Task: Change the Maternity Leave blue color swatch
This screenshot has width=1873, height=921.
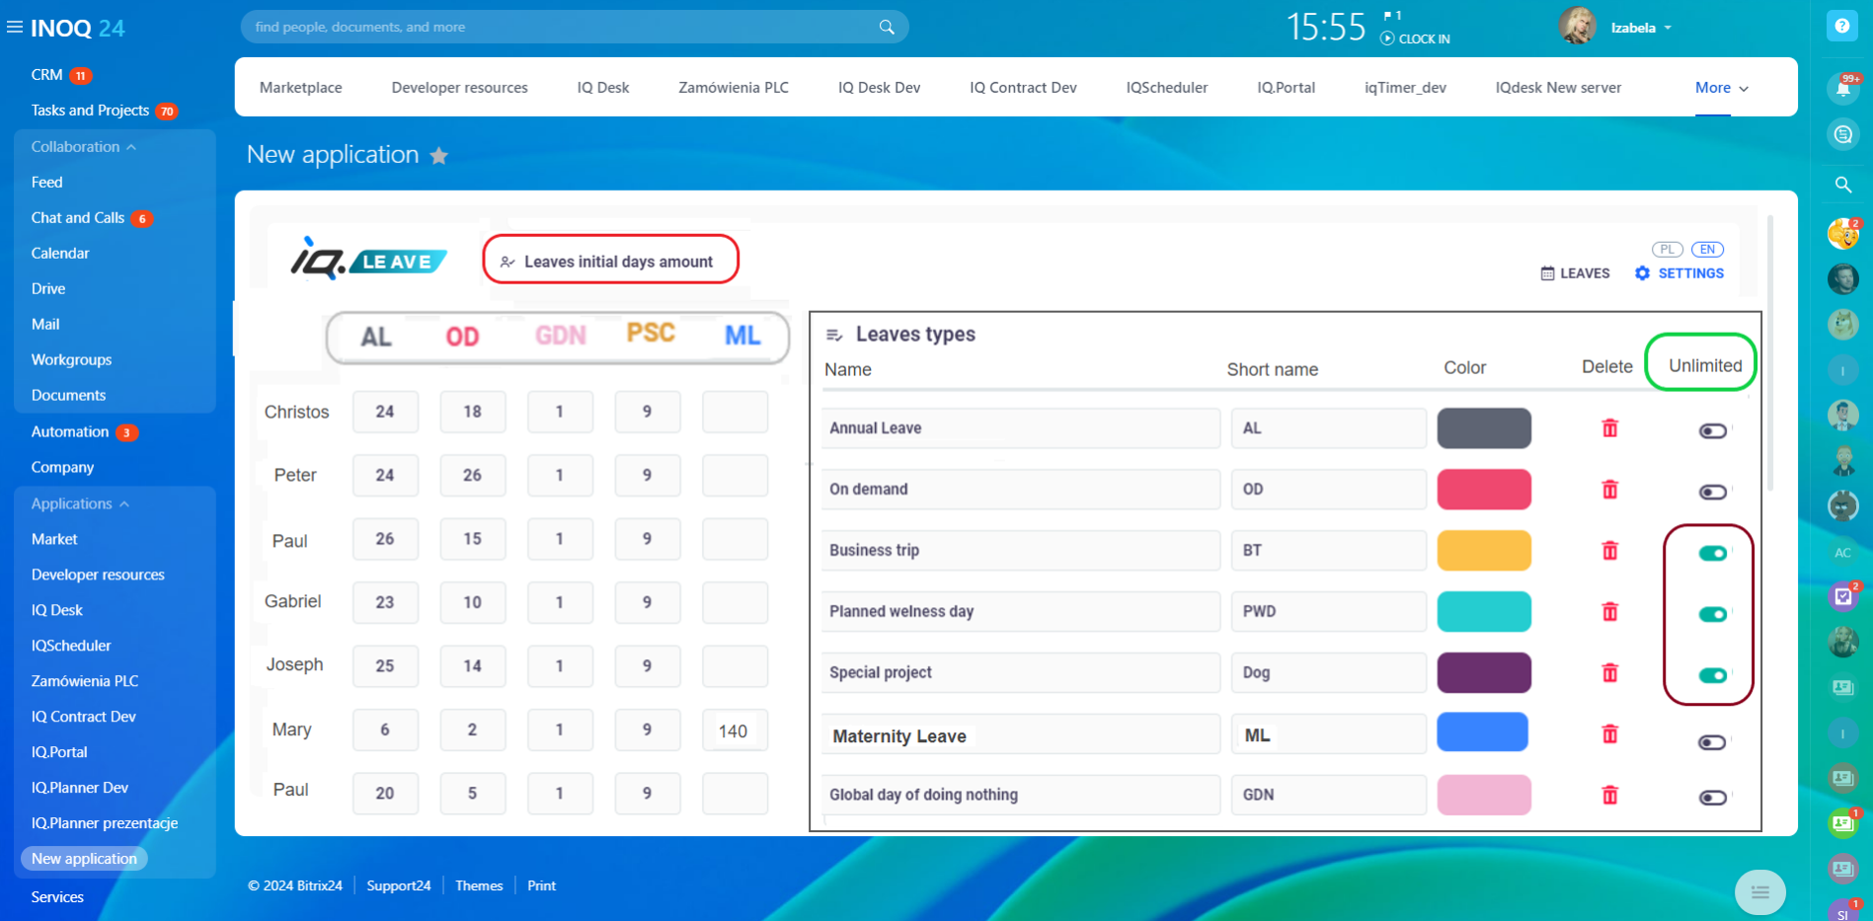Action: tap(1482, 731)
